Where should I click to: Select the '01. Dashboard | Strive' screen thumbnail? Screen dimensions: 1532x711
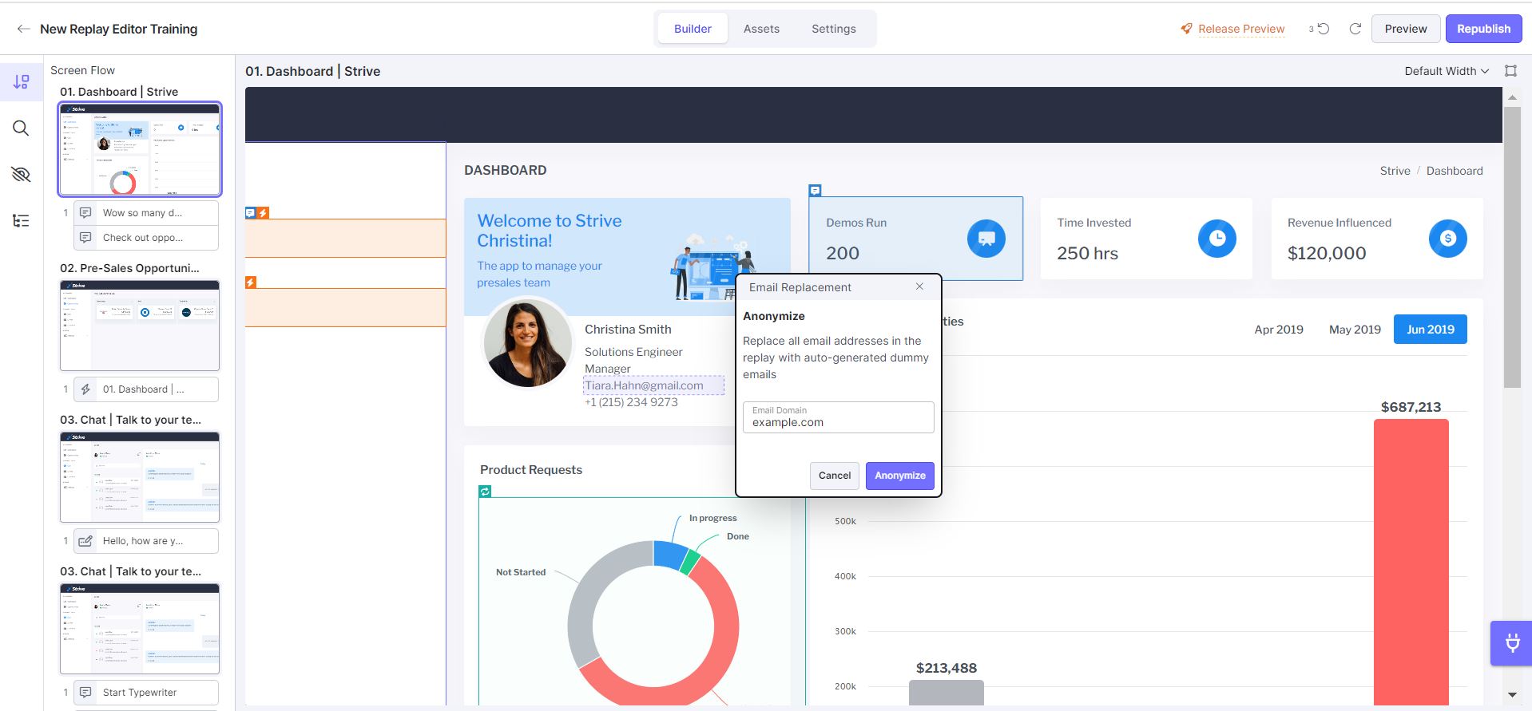tap(140, 149)
